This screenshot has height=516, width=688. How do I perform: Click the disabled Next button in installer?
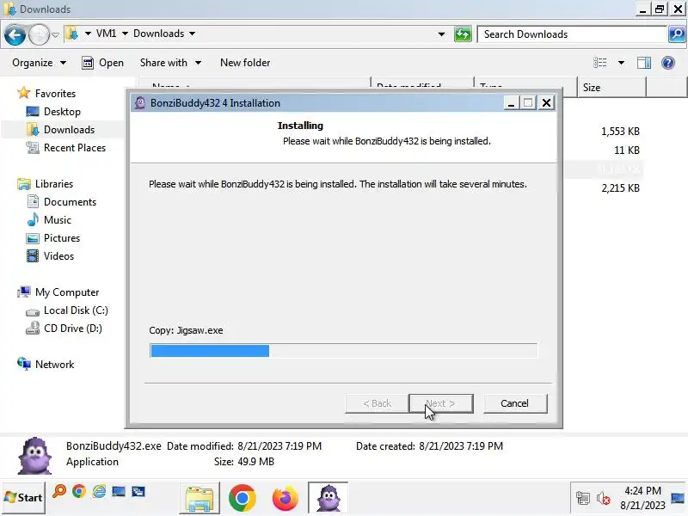tap(441, 403)
